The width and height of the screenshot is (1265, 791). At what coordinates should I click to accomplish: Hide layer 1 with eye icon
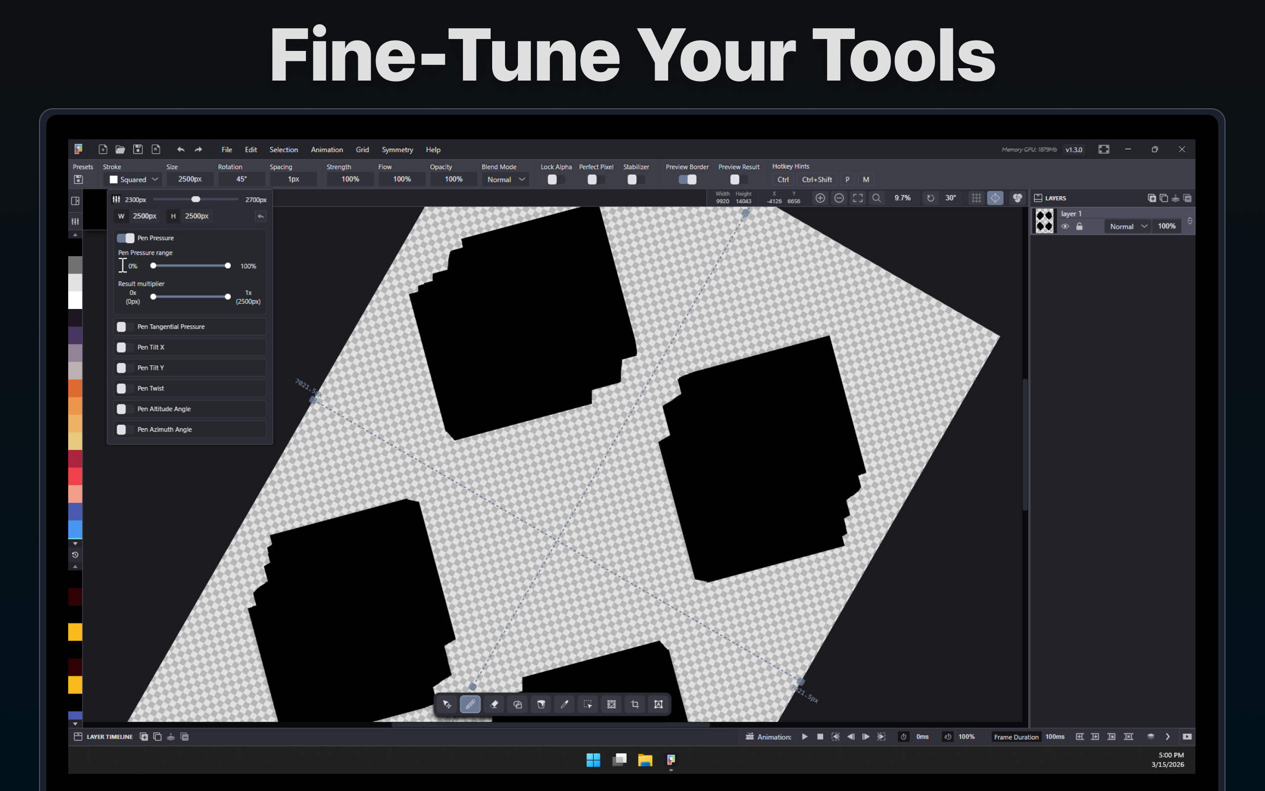1065,226
